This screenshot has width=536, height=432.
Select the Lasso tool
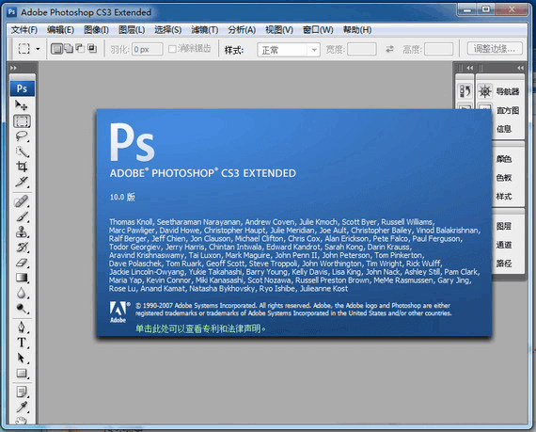(x=22, y=136)
